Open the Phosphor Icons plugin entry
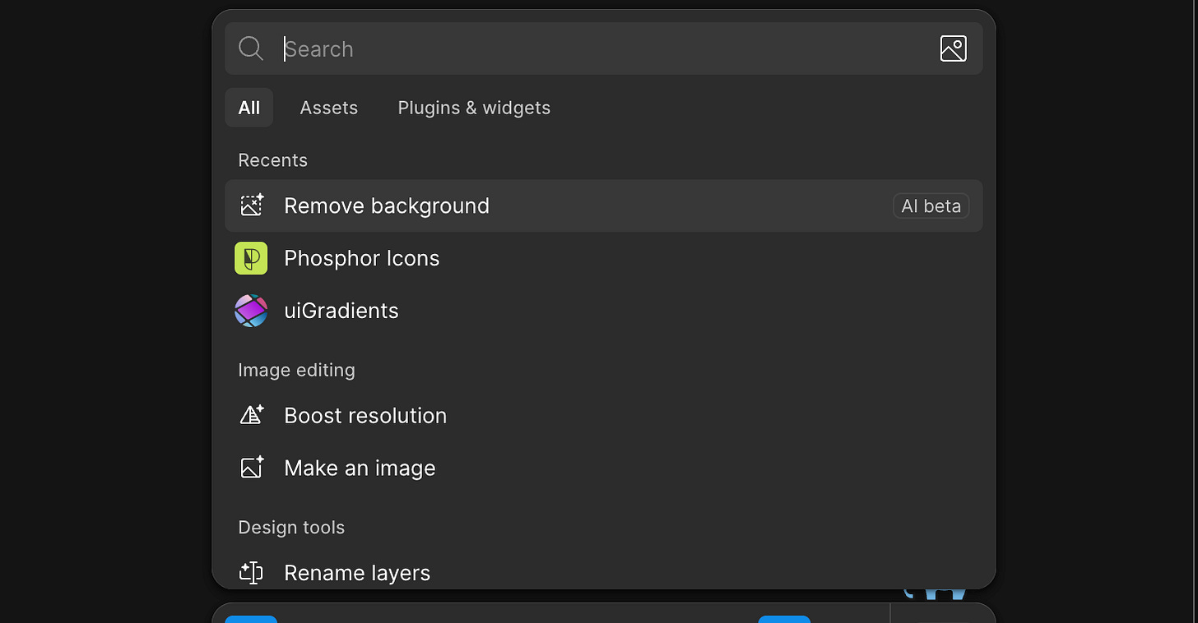1198x623 pixels. pos(362,258)
